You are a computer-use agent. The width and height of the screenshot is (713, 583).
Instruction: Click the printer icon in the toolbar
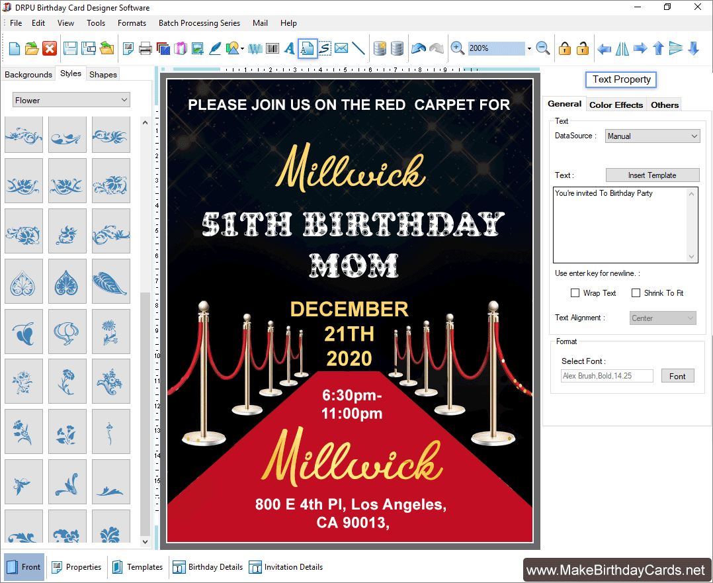point(146,48)
